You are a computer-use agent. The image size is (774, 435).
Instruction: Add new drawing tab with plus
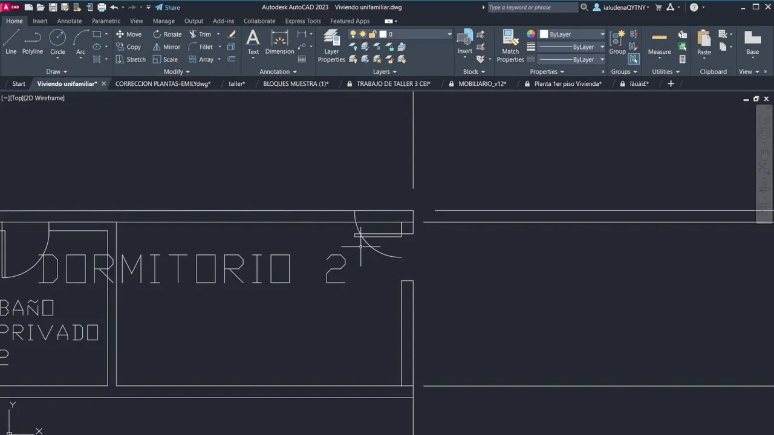[x=671, y=83]
